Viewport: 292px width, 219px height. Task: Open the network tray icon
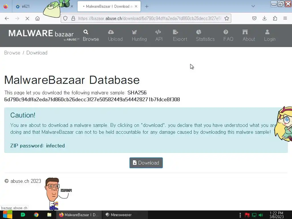(x=254, y=215)
